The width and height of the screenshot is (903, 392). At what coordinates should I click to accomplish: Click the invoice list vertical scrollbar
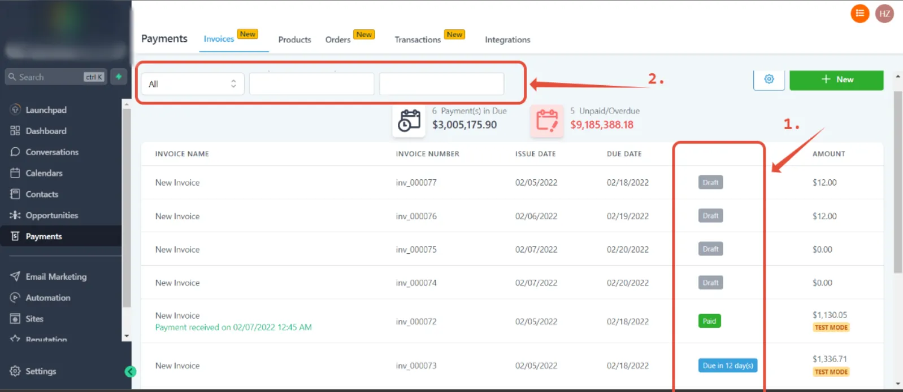[x=898, y=182]
